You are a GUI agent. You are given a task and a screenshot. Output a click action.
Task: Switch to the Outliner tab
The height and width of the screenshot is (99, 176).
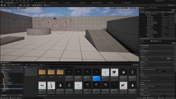pyautogui.click(x=142, y=8)
